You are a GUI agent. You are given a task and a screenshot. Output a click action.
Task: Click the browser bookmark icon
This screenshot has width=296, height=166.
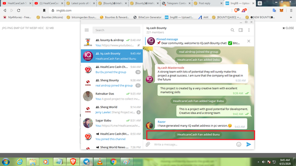point(44,10)
